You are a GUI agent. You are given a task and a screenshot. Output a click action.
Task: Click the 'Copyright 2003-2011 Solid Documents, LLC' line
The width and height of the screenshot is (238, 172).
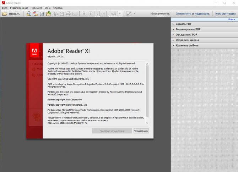pyautogui.click(x=68, y=79)
